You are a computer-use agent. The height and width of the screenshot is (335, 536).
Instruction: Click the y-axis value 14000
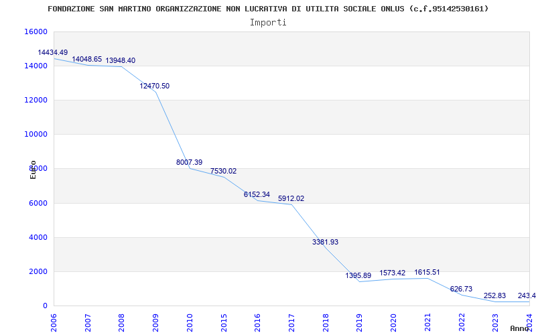[36, 66]
